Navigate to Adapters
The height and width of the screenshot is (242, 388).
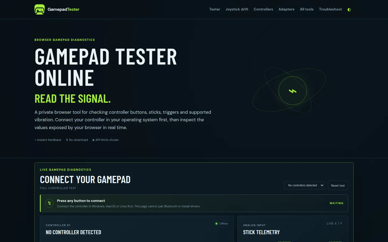tap(286, 9)
